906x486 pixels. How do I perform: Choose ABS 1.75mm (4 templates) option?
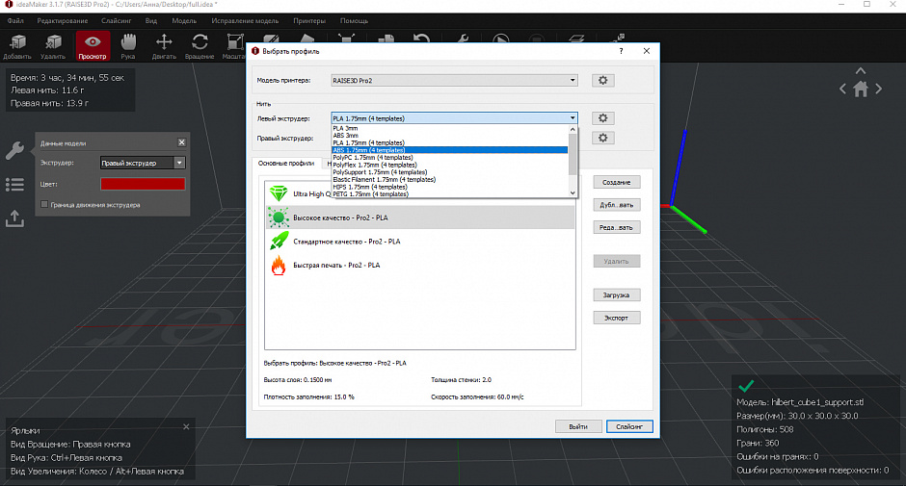[x=449, y=150]
